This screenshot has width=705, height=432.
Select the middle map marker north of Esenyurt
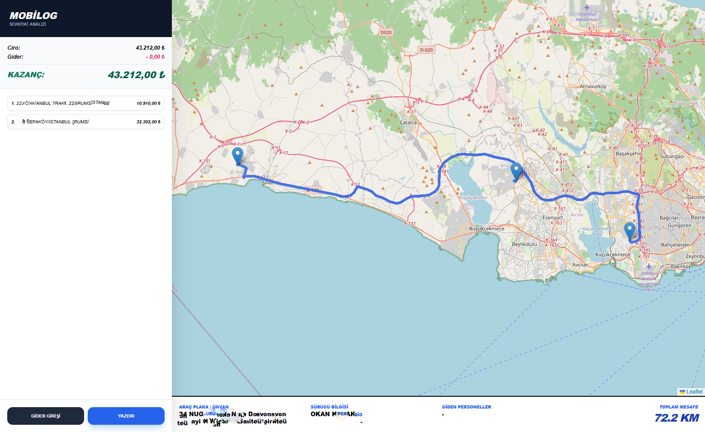(516, 171)
